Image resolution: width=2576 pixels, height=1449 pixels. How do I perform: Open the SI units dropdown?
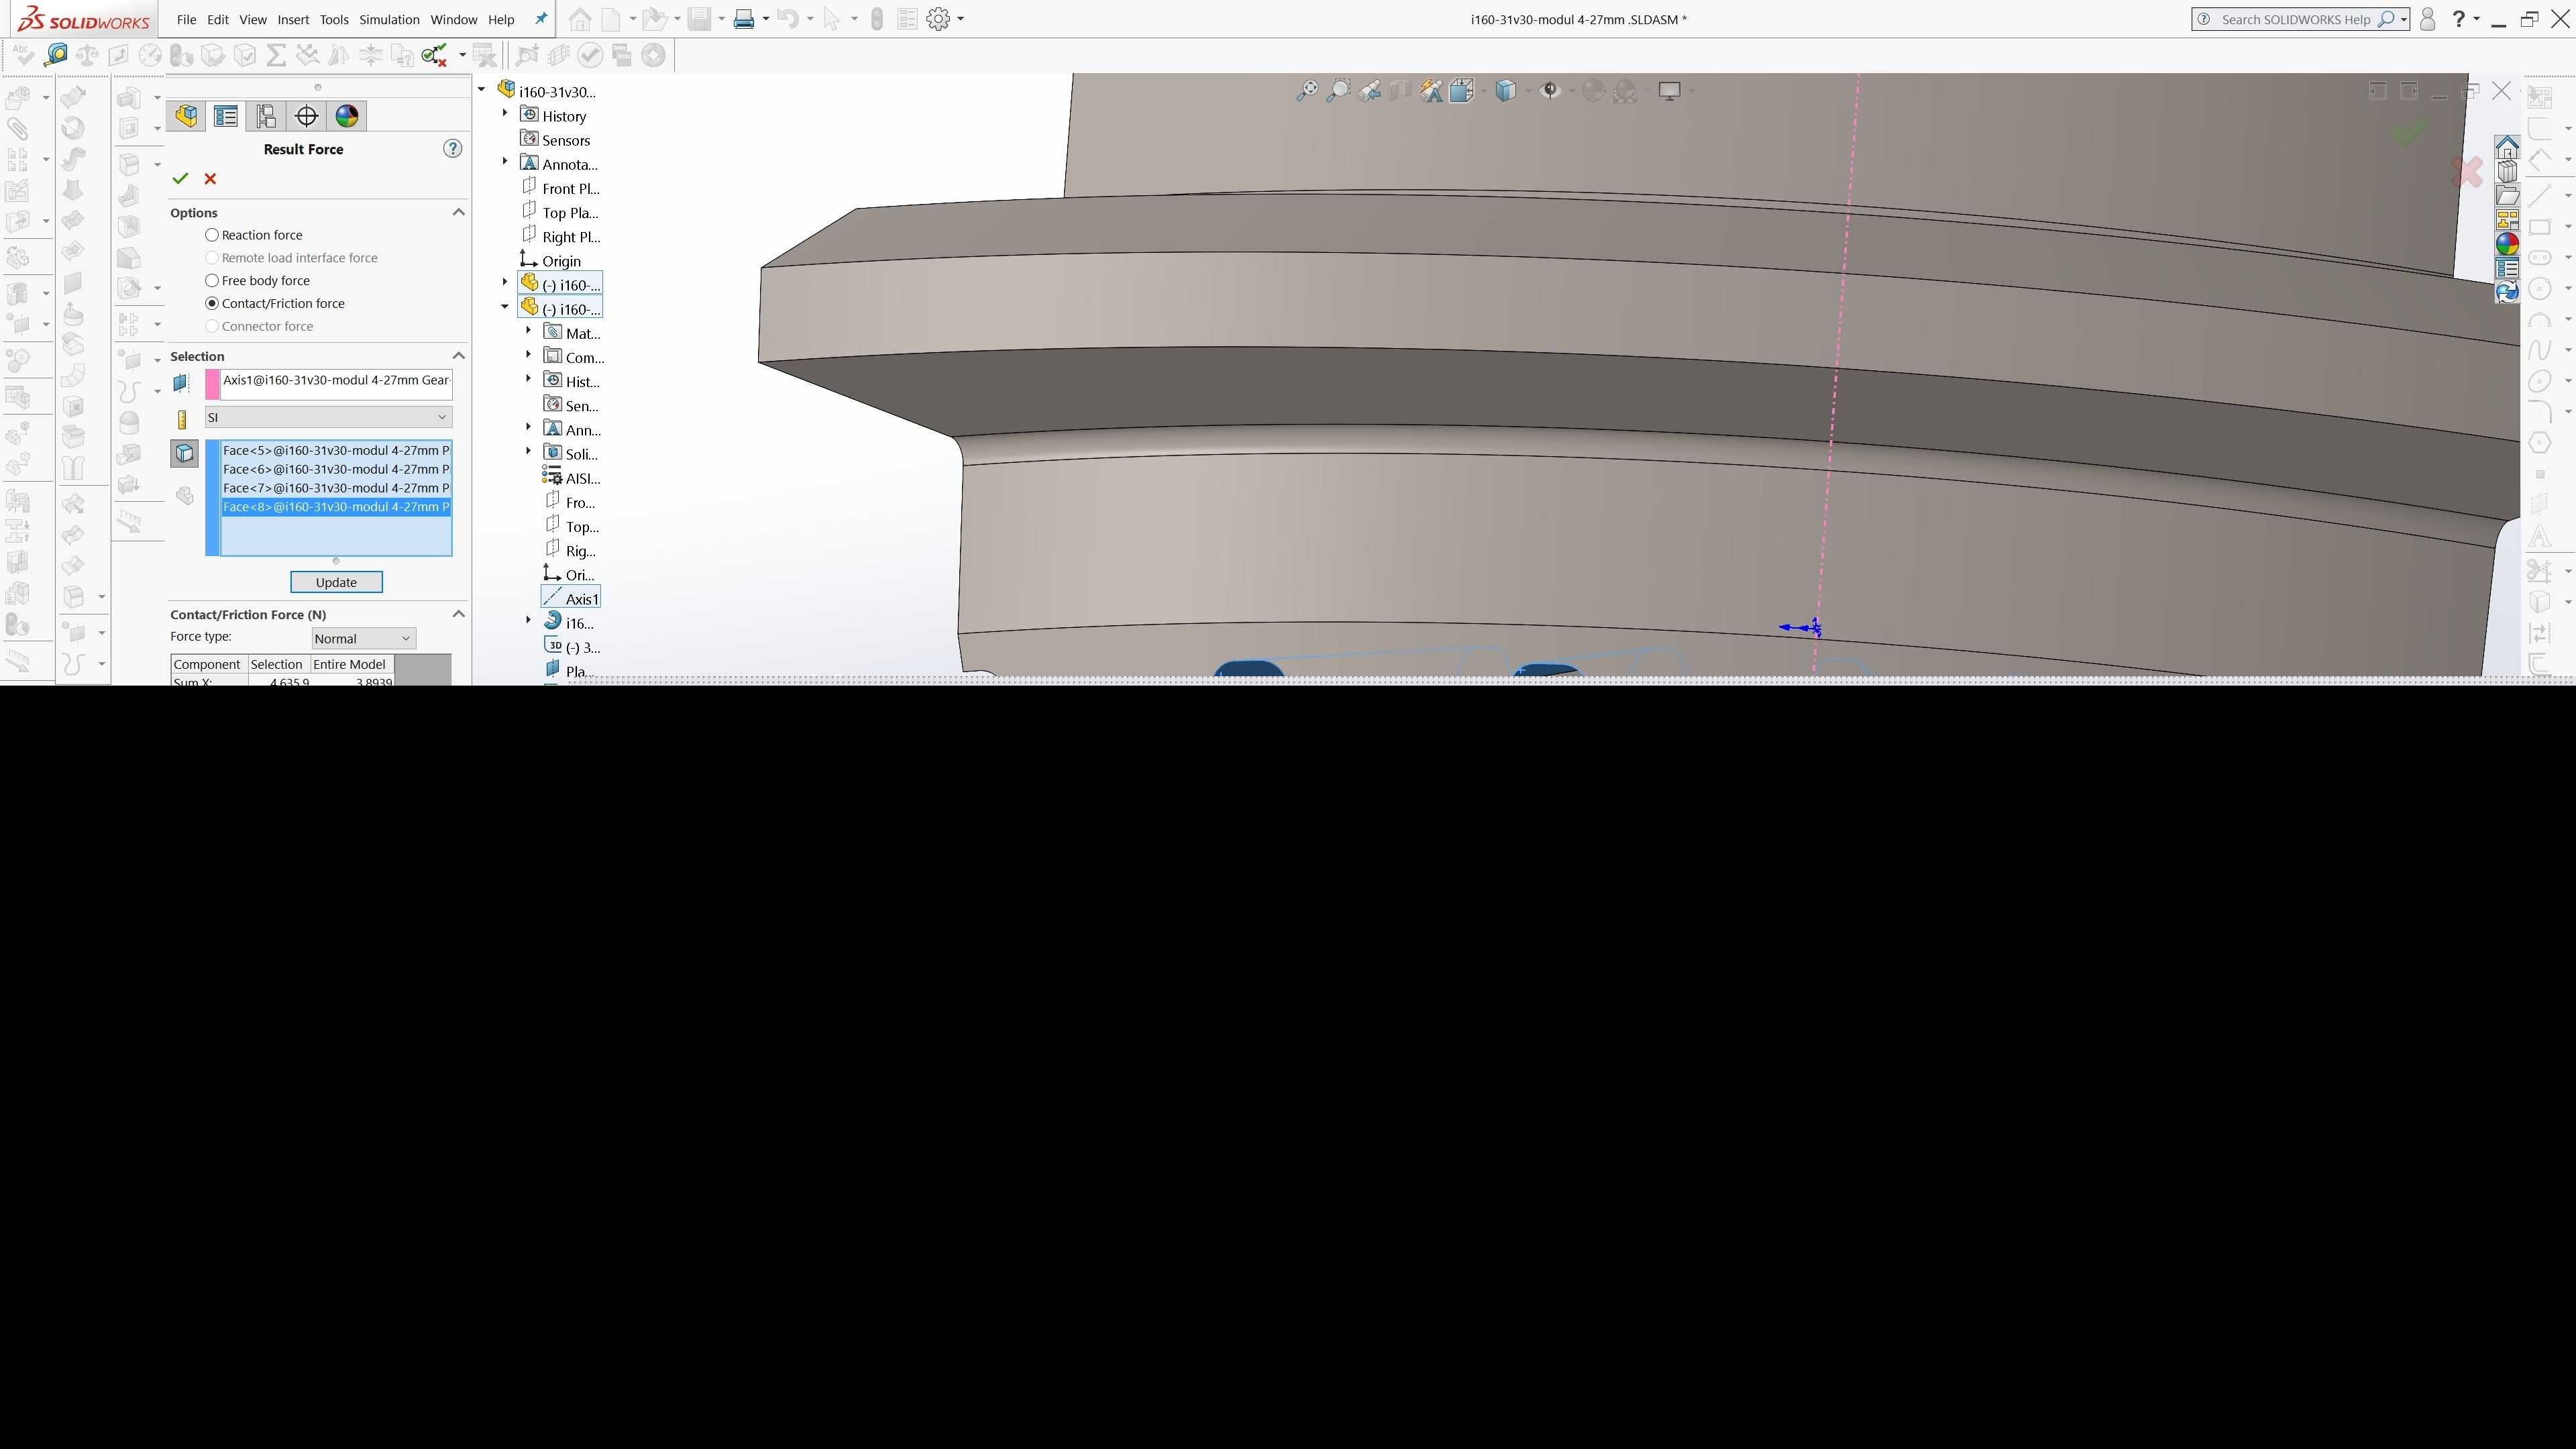(x=329, y=417)
